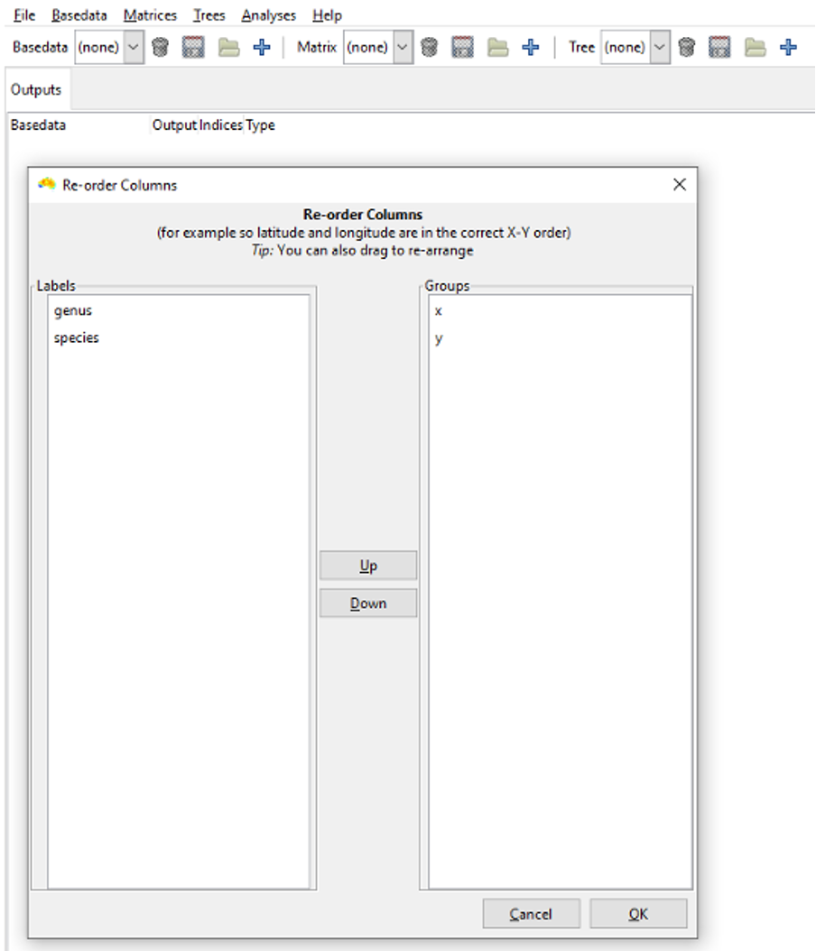The image size is (816, 951).
Task: Save the basedata using floppy disk icon
Action: (193, 47)
